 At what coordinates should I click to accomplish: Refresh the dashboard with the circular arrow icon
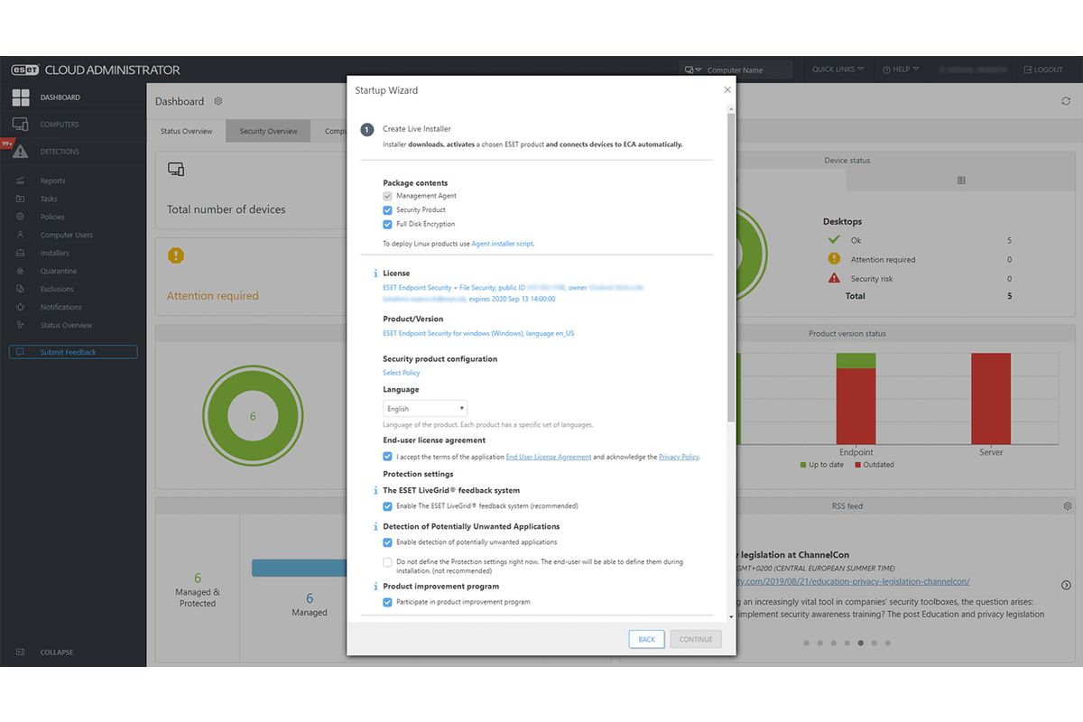(x=1066, y=101)
